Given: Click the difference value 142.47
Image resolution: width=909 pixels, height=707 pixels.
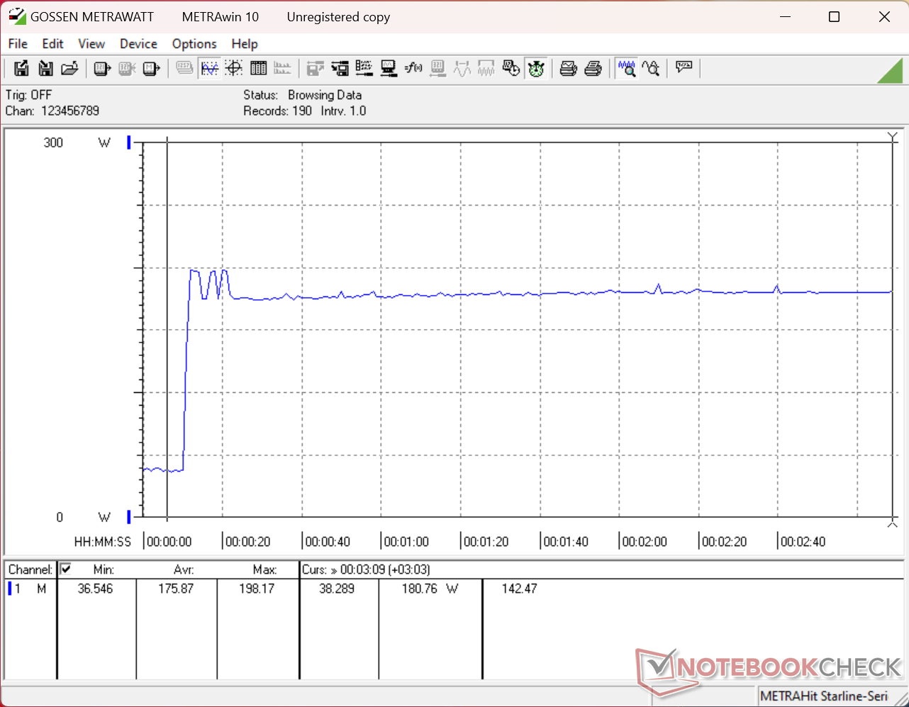Looking at the screenshot, I should pos(519,589).
